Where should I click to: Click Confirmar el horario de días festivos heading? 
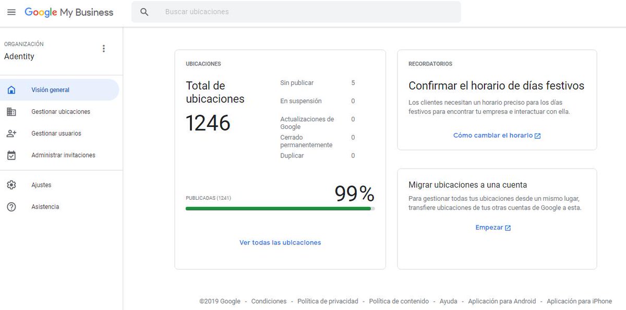click(496, 86)
